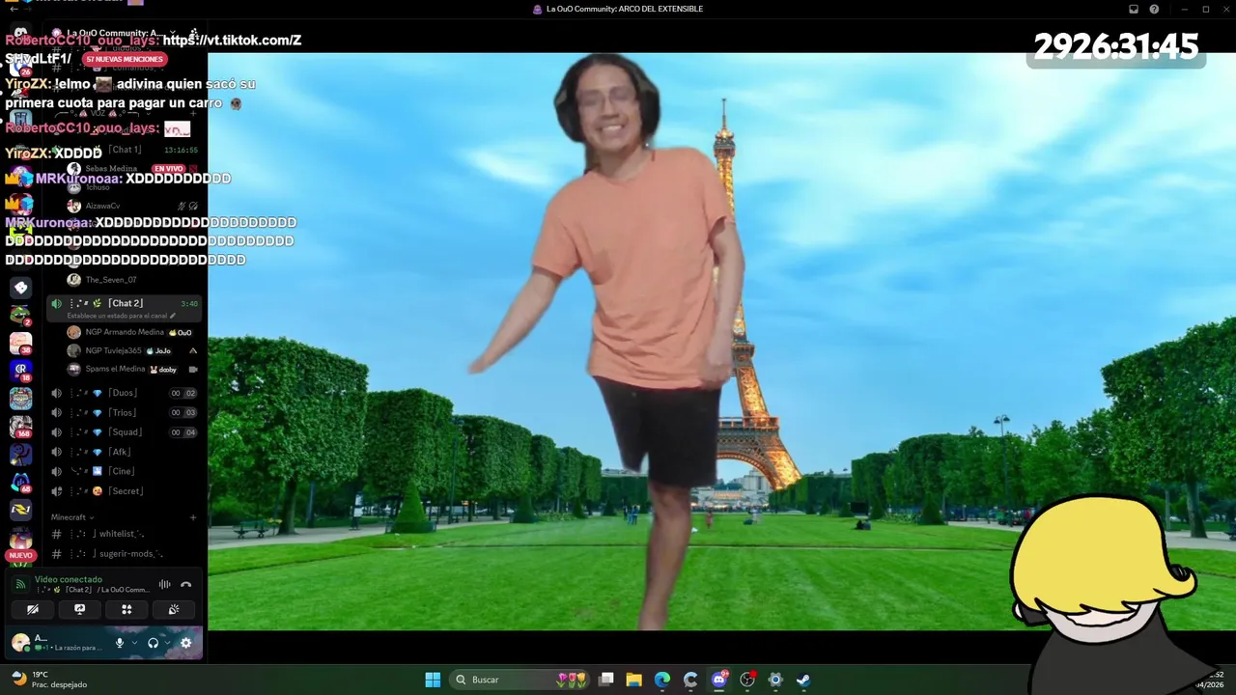The height and width of the screenshot is (695, 1236).
Task: Toggle microphone mute in user panel
Action: point(120,643)
